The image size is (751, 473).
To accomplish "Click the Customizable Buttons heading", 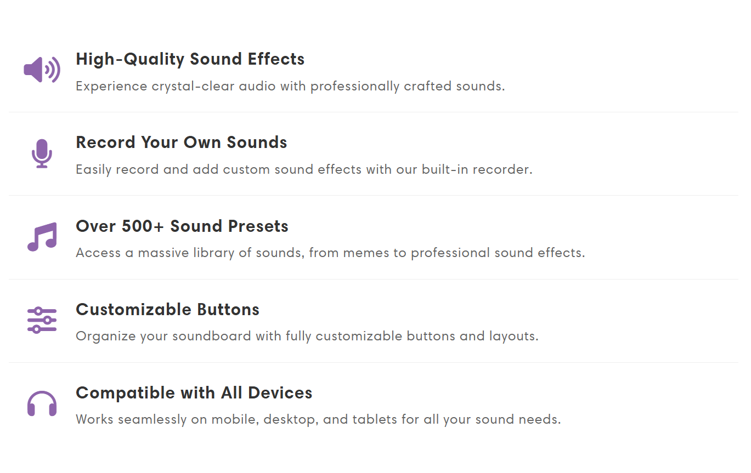I will (168, 310).
